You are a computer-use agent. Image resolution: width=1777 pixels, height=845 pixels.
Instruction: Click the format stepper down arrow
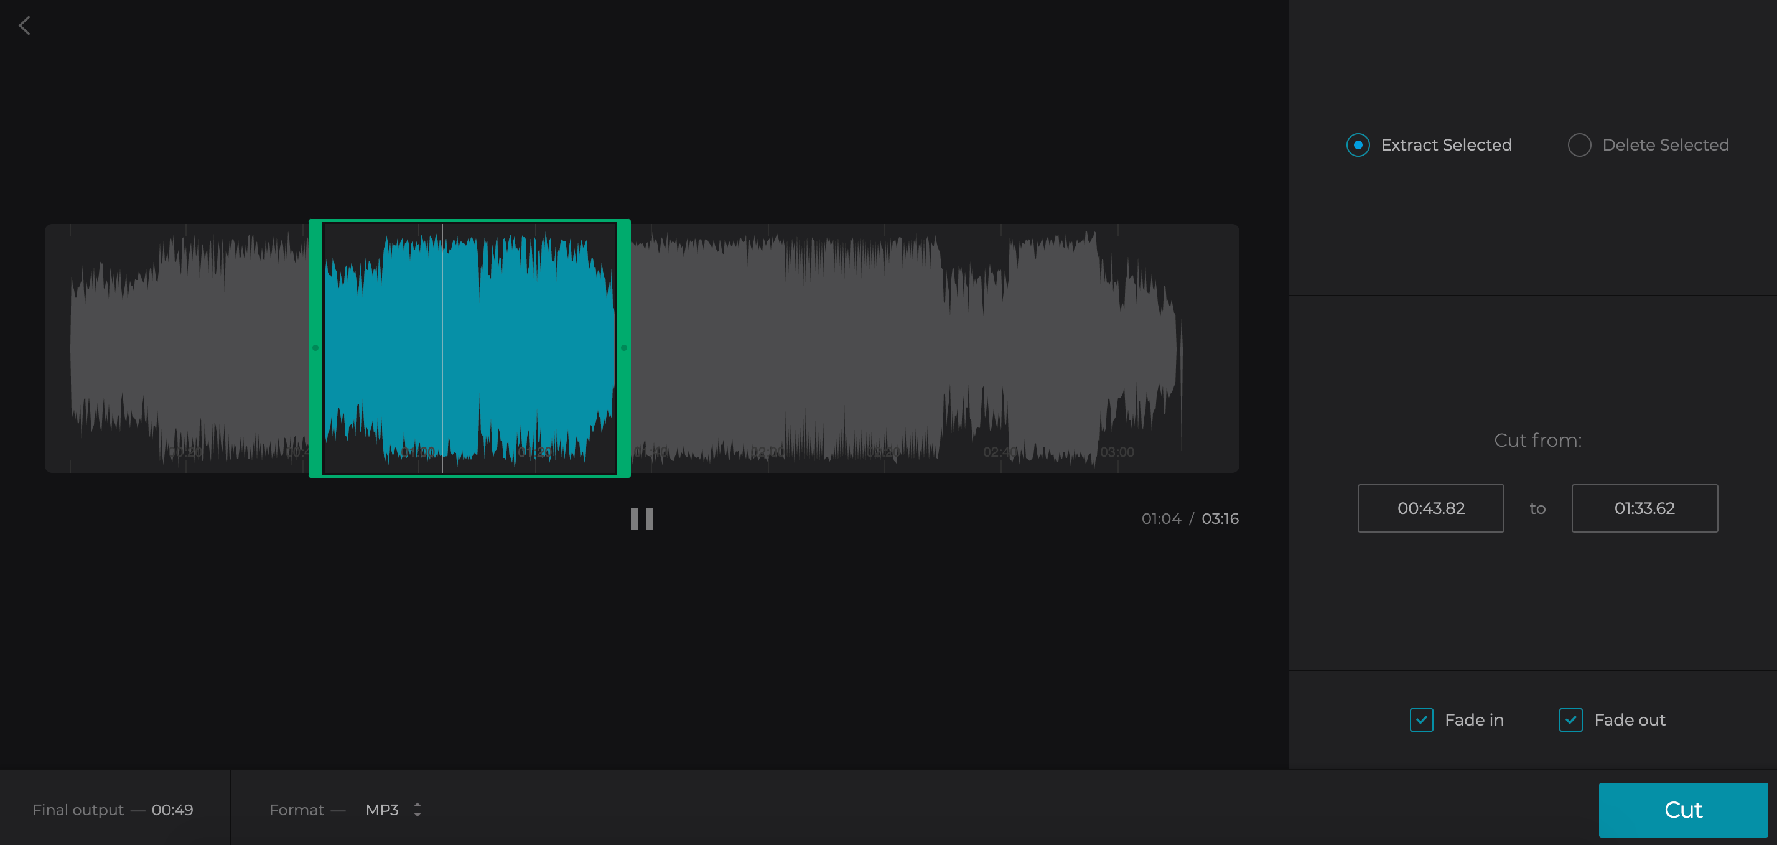click(417, 815)
